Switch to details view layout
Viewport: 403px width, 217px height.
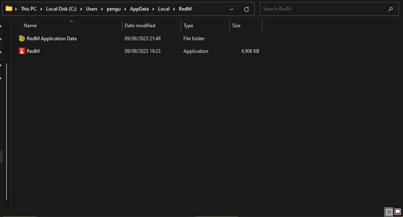(x=389, y=212)
